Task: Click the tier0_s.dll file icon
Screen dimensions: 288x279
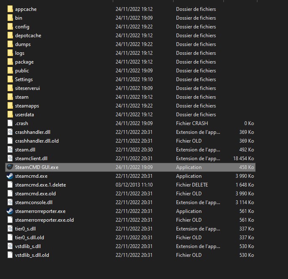Action: pos(10,228)
